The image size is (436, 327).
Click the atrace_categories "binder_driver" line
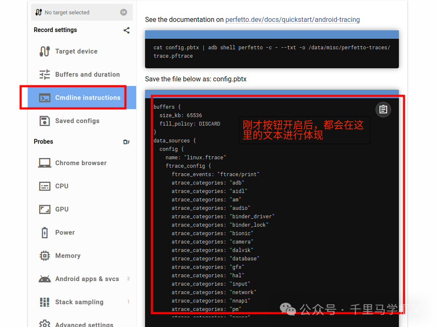coord(223,217)
